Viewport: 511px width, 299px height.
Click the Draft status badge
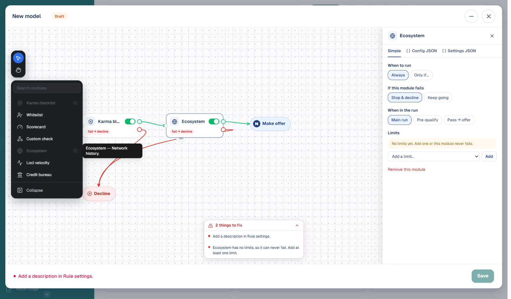point(60,16)
